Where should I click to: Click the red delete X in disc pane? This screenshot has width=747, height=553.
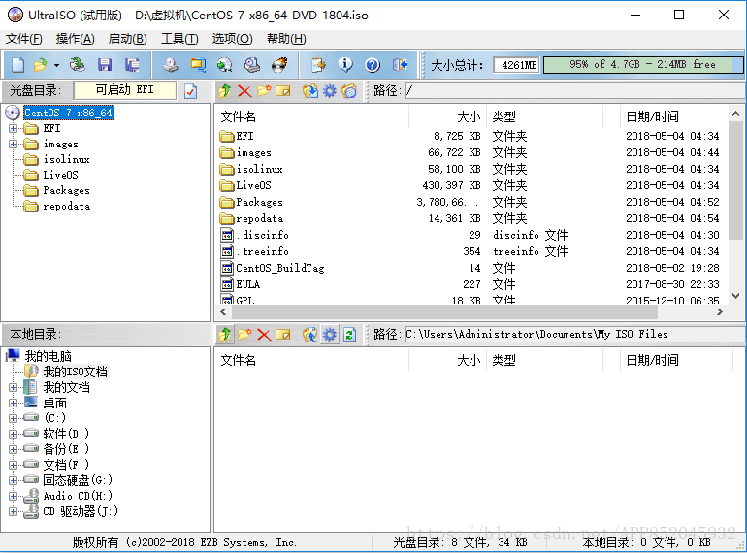244,90
